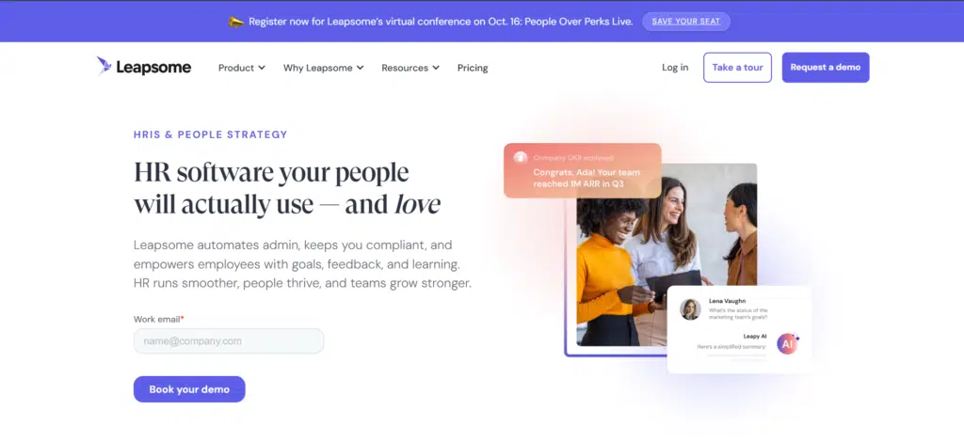Click the Company OKR achieved notification icon
This screenshot has width=964, height=442.
tap(521, 158)
